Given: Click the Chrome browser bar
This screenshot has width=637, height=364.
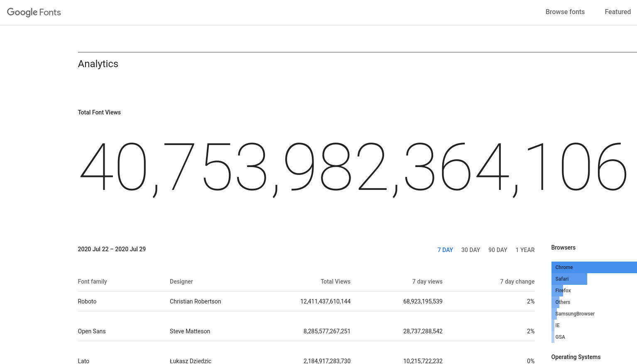Looking at the screenshot, I should [594, 267].
